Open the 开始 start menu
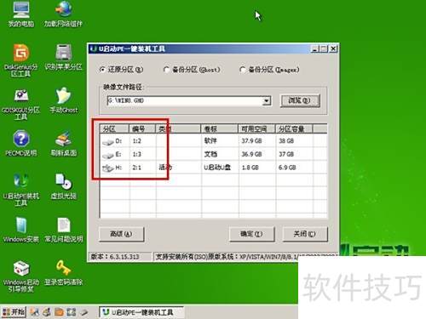The width and height of the screenshot is (426, 319). pyautogui.click(x=14, y=312)
